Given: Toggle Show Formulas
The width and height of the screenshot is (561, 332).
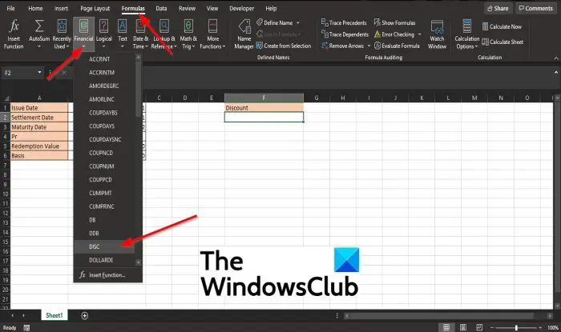Looking at the screenshot, I should 394,22.
